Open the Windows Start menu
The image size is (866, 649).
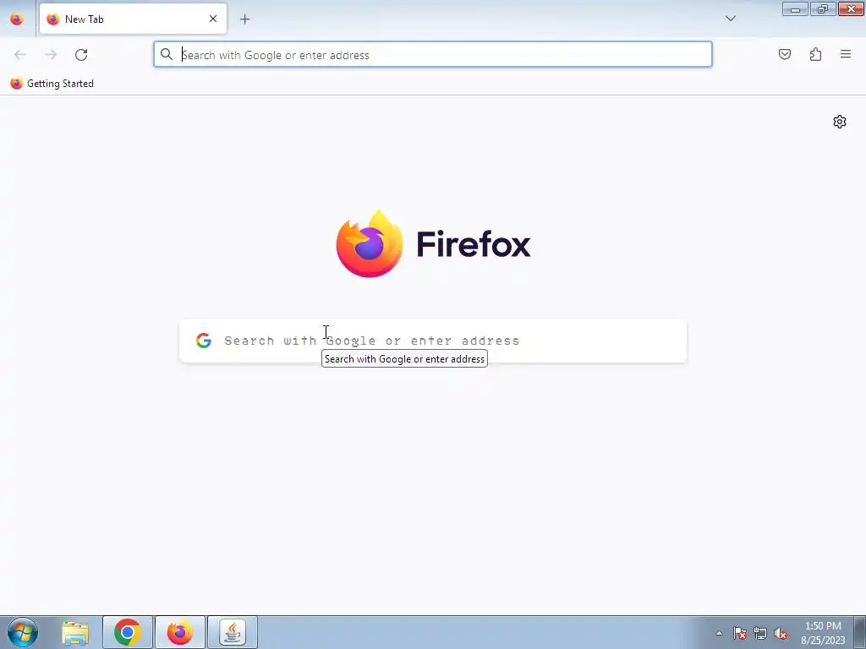[23, 632]
